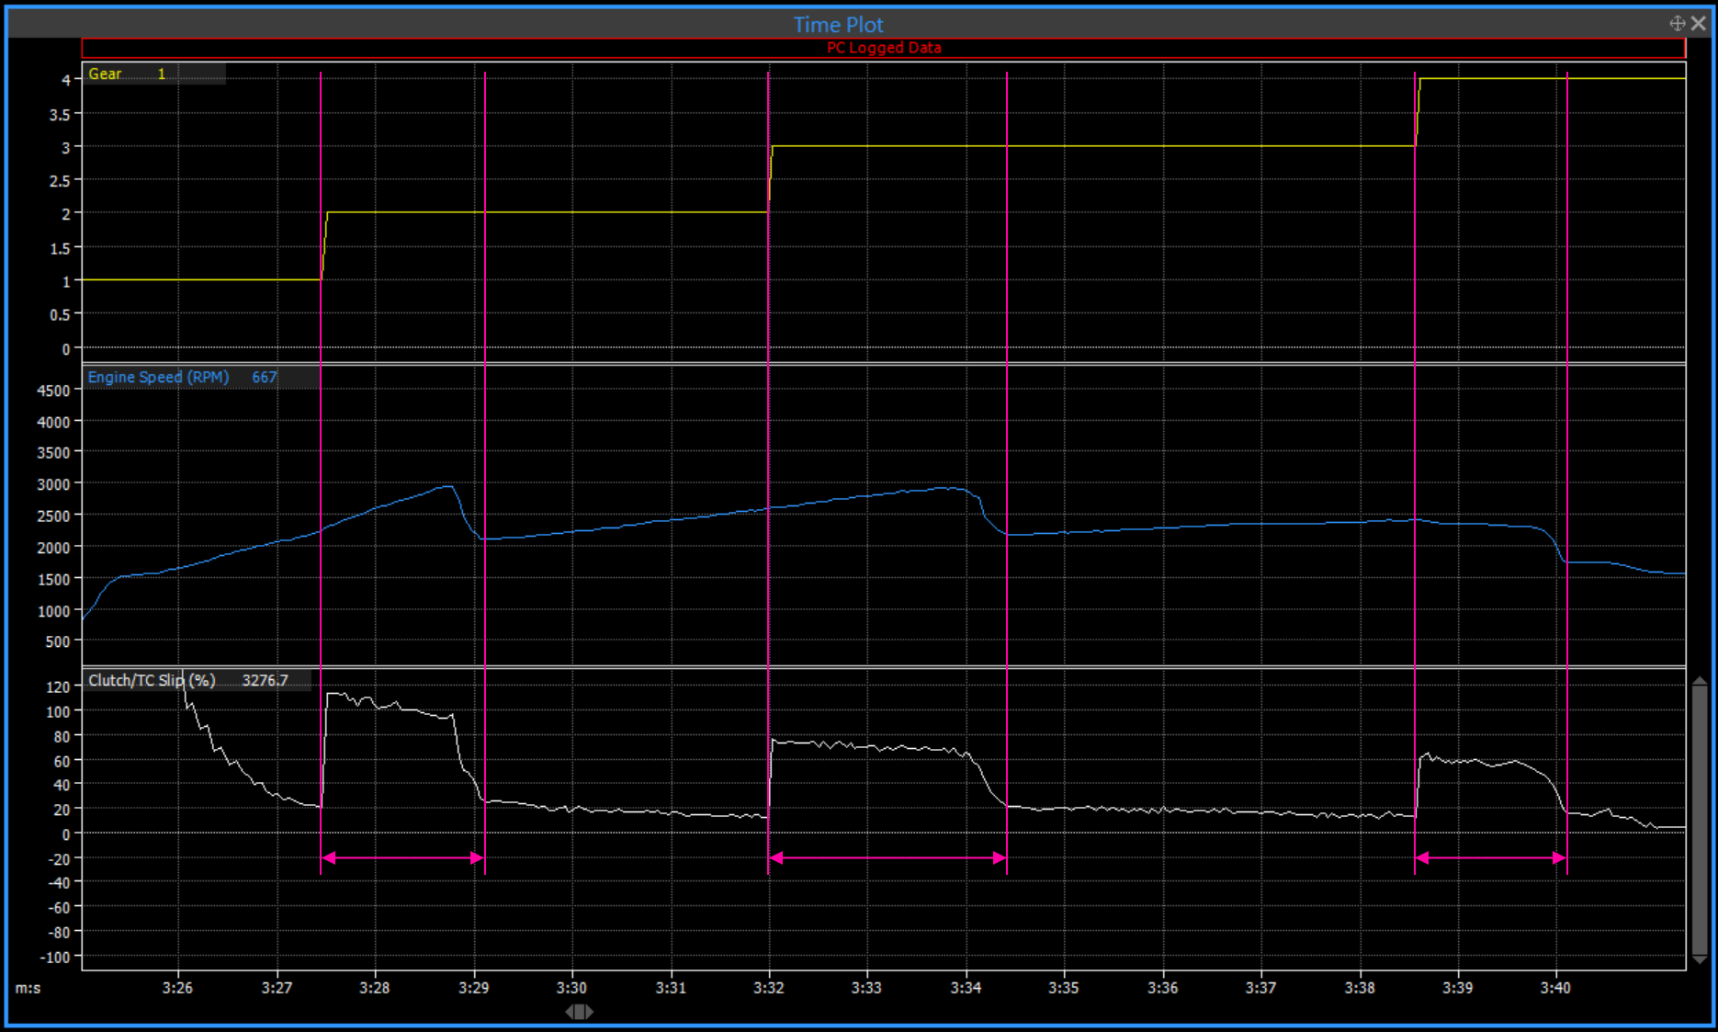Click the right arrow of horizontal scroll handle
The width and height of the screenshot is (1718, 1032).
pos(589,1012)
